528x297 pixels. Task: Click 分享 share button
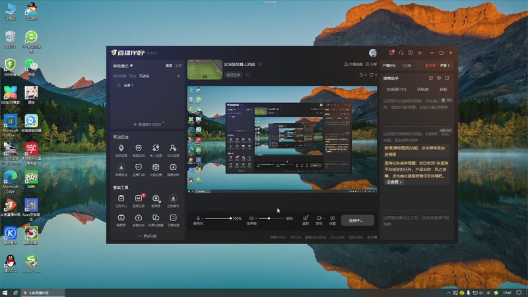[x=371, y=64]
